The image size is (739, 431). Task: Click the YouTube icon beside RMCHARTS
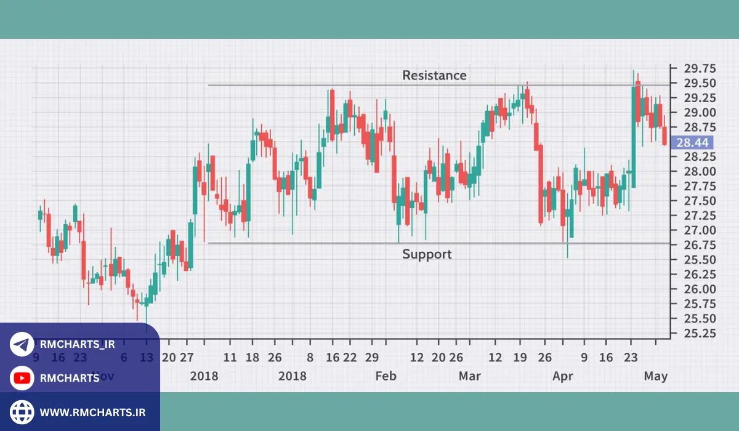click(20, 379)
